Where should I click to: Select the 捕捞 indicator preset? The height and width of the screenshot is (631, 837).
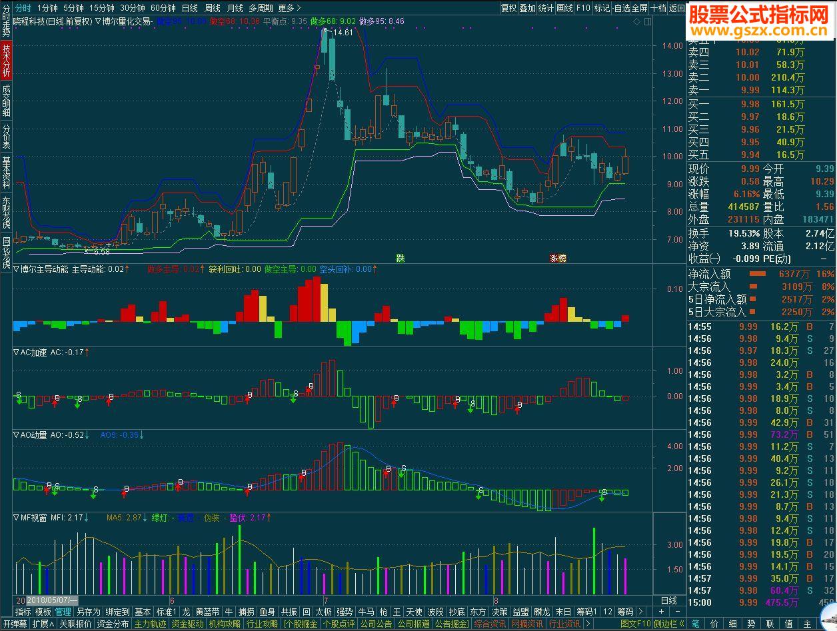(247, 612)
